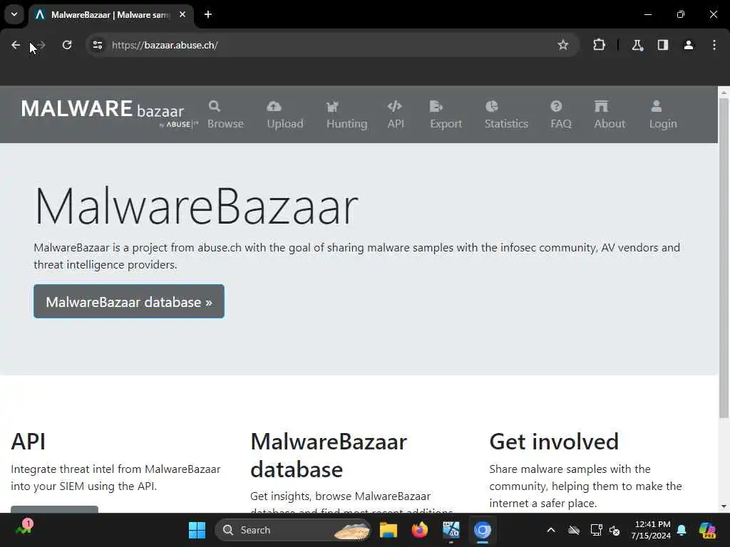Image resolution: width=730 pixels, height=547 pixels.
Task: Open the Copilot preview taskbar icon
Action: tap(707, 530)
